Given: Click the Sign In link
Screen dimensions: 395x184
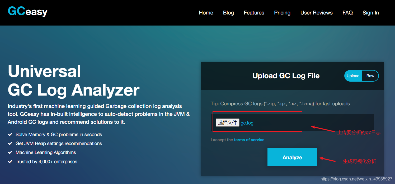Looking at the screenshot, I should point(371,13).
